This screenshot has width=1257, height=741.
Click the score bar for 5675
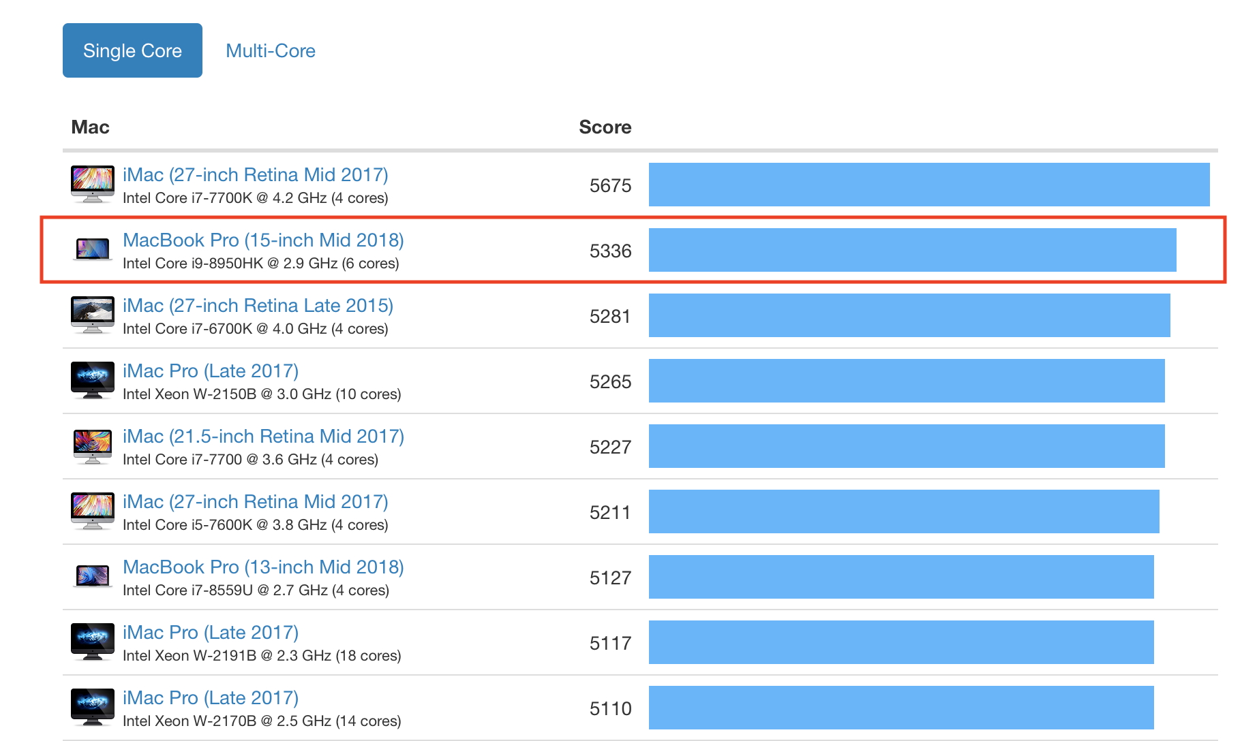928,185
